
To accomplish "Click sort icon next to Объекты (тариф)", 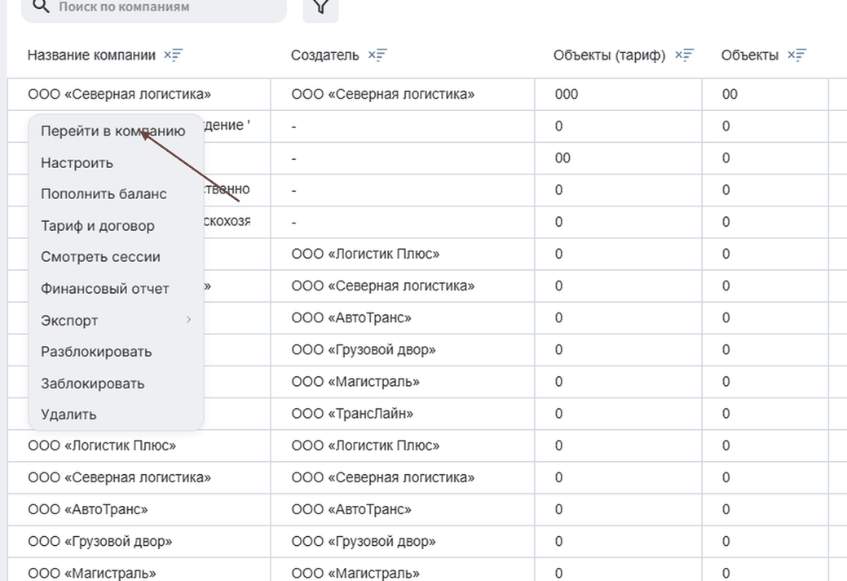I will (x=685, y=55).
